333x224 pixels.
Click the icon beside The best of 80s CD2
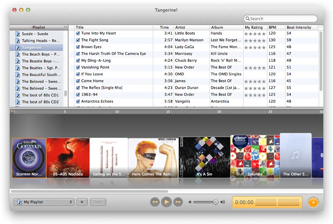click(18, 102)
